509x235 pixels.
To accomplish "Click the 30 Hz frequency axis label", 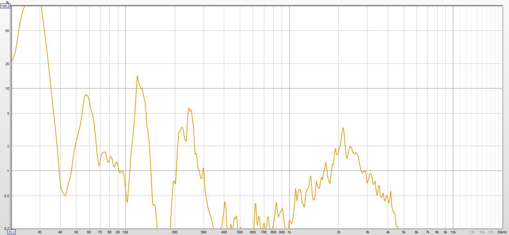I will pos(39,232).
